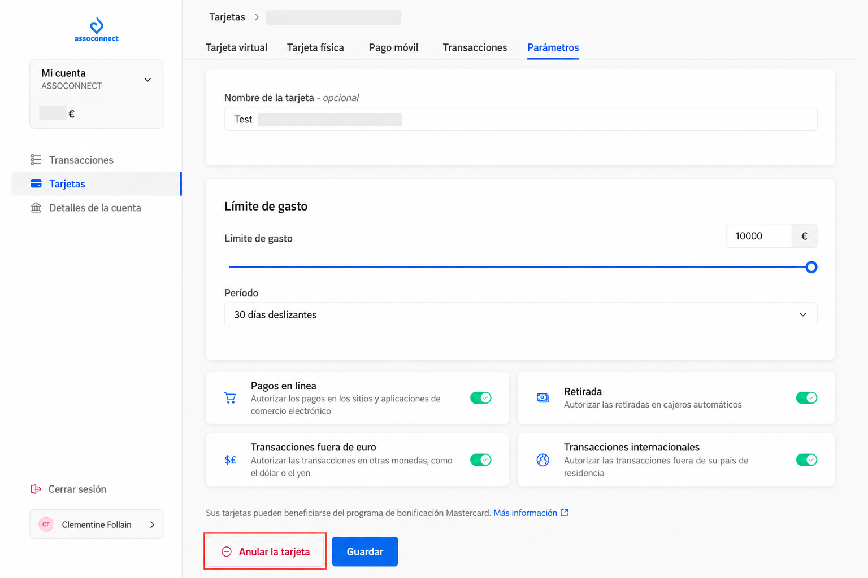868x578 pixels.
Task: Click the AssoConnect logo
Action: click(x=97, y=30)
